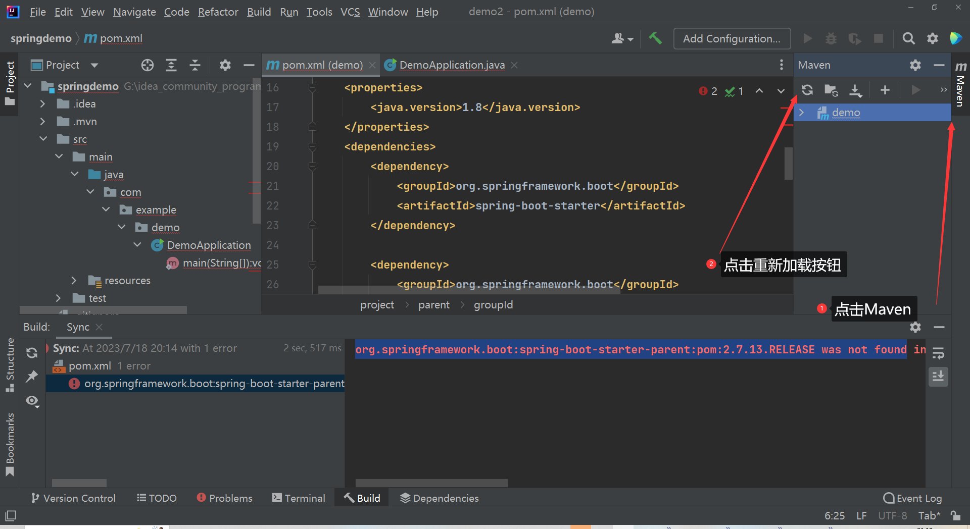Open the Event Log
970x529 pixels.
(912, 498)
